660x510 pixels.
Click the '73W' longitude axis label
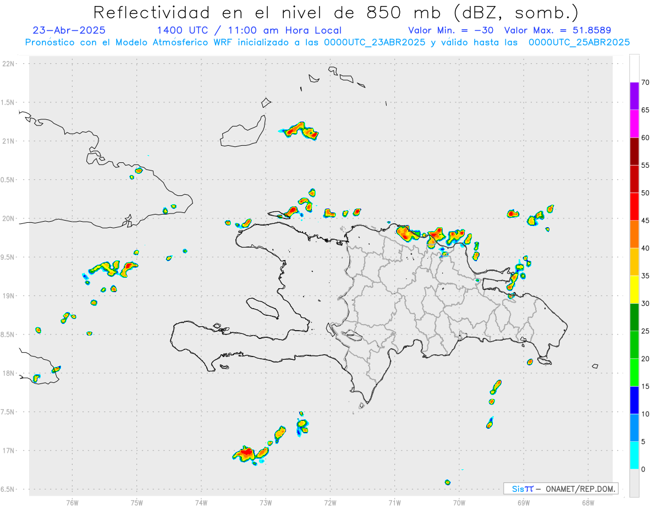pyautogui.click(x=266, y=502)
